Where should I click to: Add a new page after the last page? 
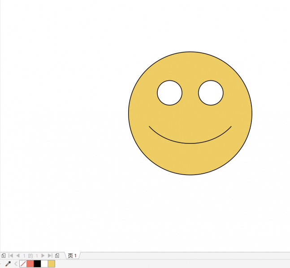[57, 255]
